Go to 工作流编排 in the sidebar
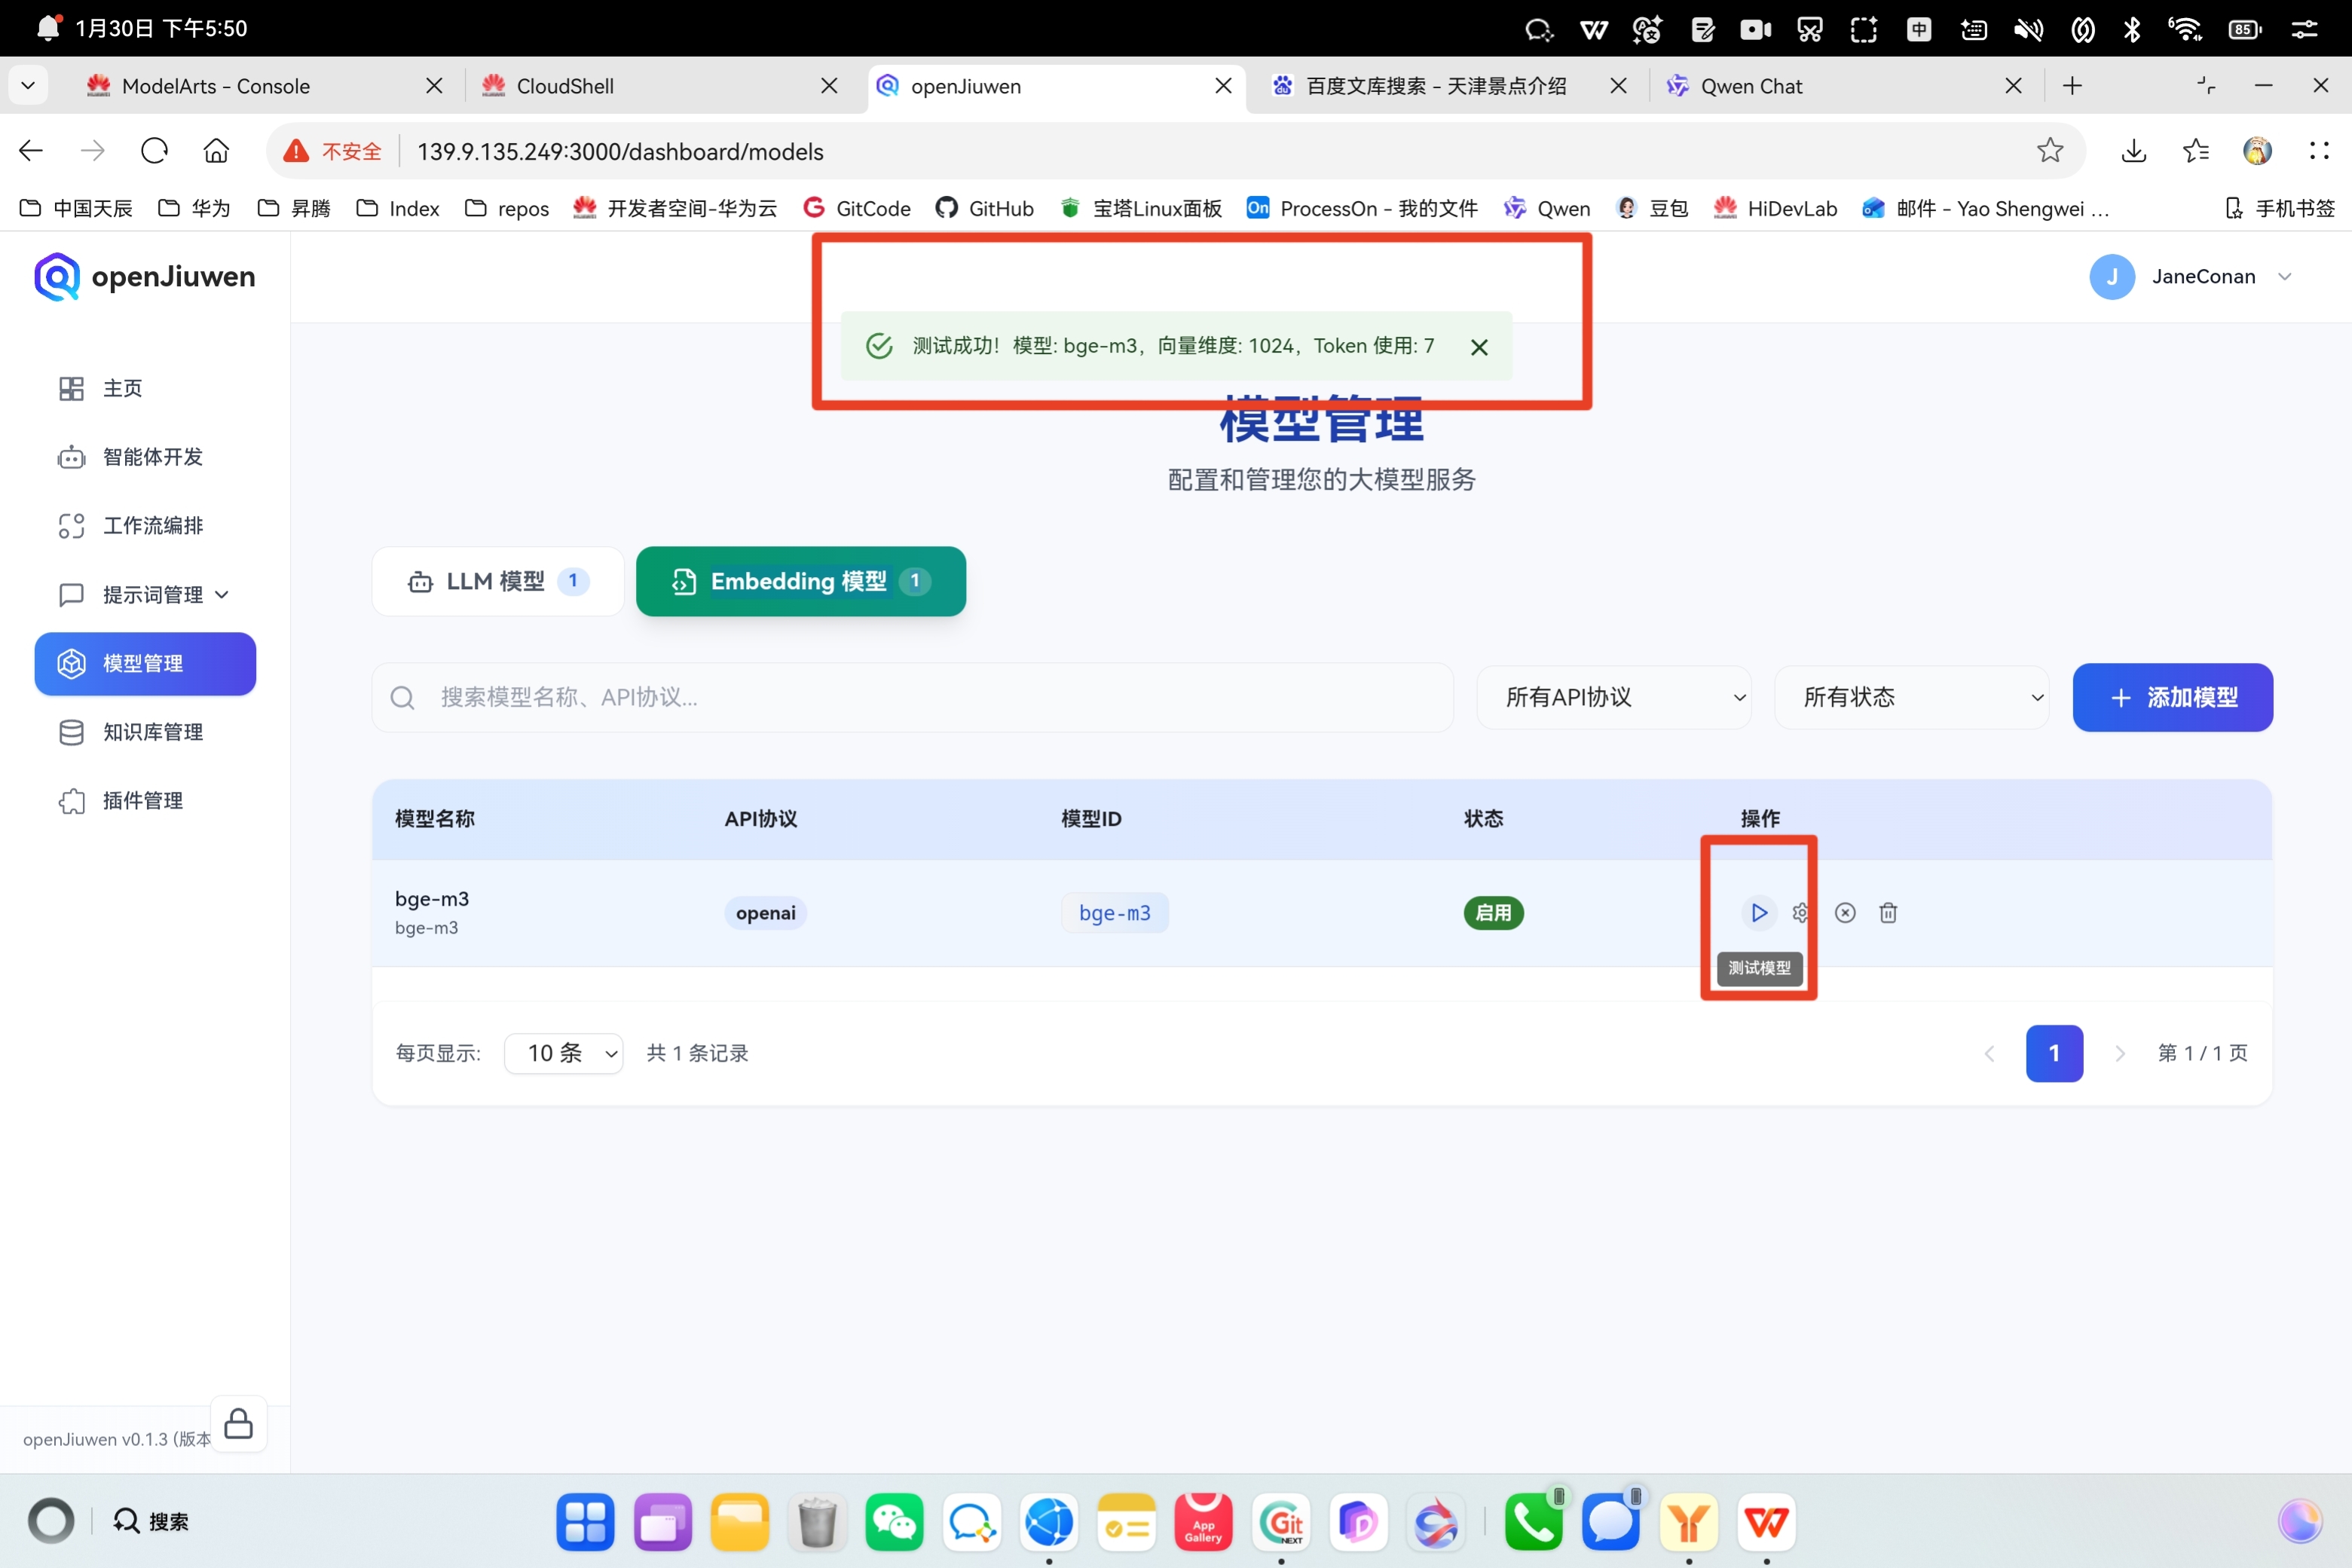 [x=152, y=526]
